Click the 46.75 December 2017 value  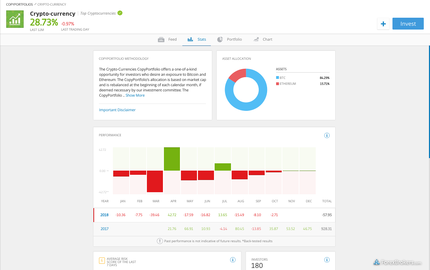[307, 229]
